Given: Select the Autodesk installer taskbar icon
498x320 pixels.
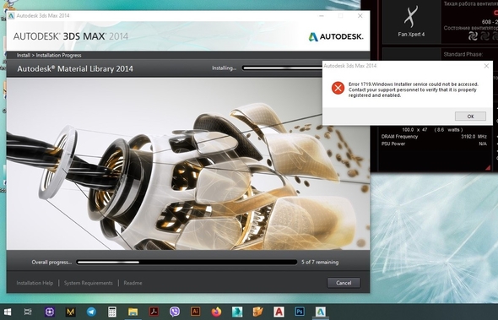Looking at the screenshot, I should [320, 312].
